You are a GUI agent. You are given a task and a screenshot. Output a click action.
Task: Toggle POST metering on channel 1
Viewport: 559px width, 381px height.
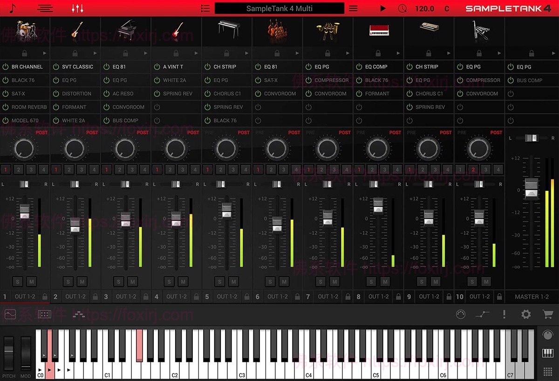point(41,132)
